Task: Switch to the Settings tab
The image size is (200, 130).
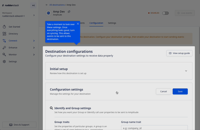Action: (x=112, y=23)
